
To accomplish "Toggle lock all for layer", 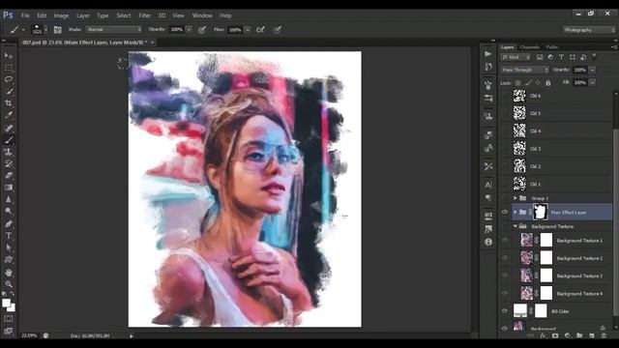I will 548,83.
